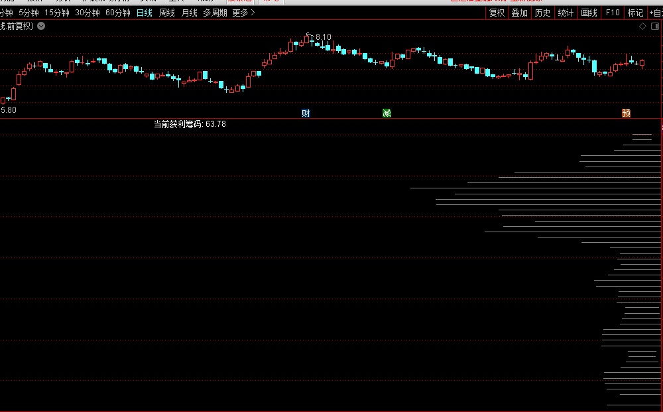Click the 叠加 overlay button
The height and width of the screenshot is (412, 663).
519,13
